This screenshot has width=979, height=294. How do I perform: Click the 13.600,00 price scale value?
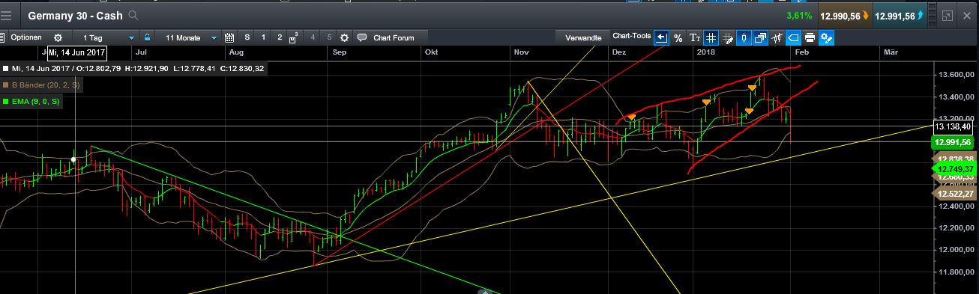tap(956, 75)
